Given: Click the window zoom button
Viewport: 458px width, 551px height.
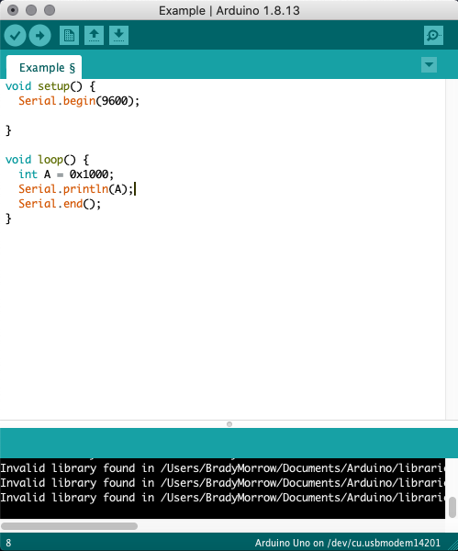Looking at the screenshot, I should click(50, 10).
